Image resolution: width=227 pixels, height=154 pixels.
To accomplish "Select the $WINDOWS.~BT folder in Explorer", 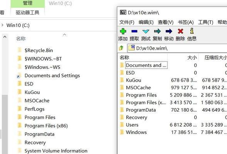I will [x=43, y=59].
